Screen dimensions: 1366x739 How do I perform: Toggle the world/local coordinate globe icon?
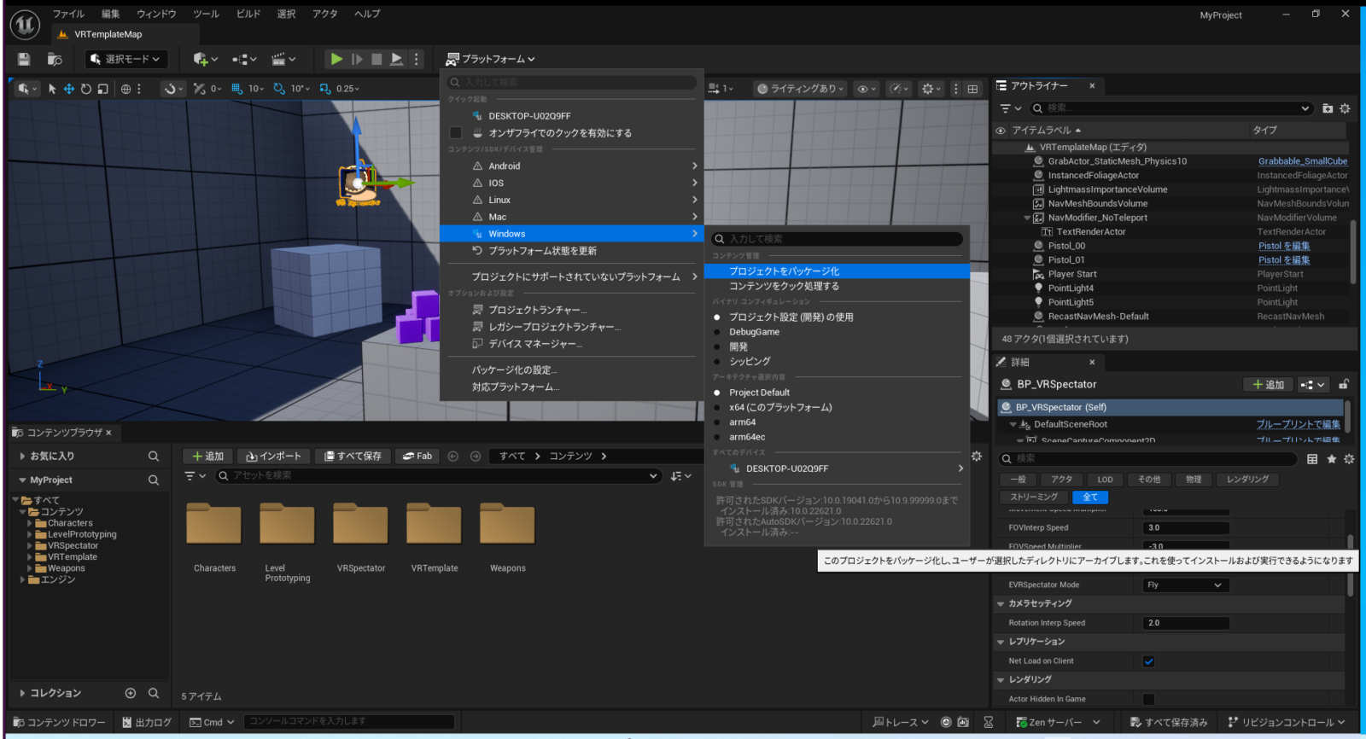(x=126, y=89)
